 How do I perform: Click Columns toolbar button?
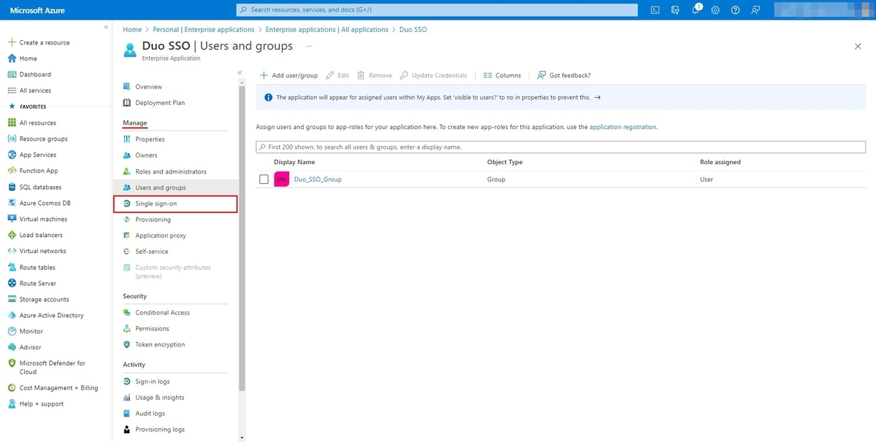click(502, 75)
